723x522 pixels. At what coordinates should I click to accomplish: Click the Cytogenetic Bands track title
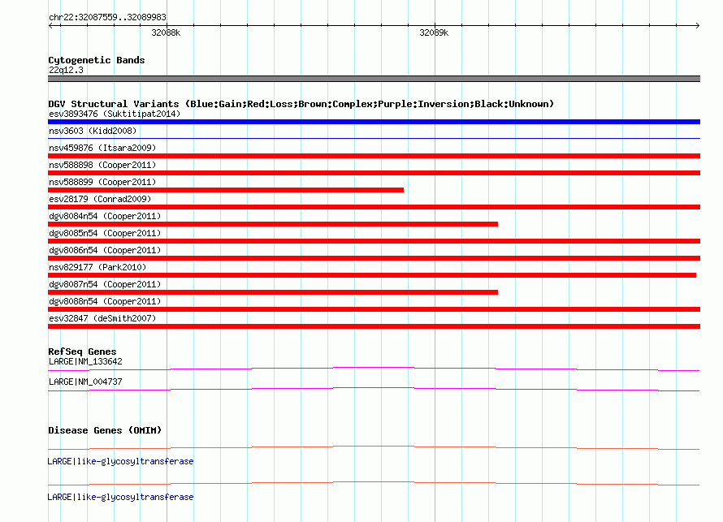click(97, 60)
